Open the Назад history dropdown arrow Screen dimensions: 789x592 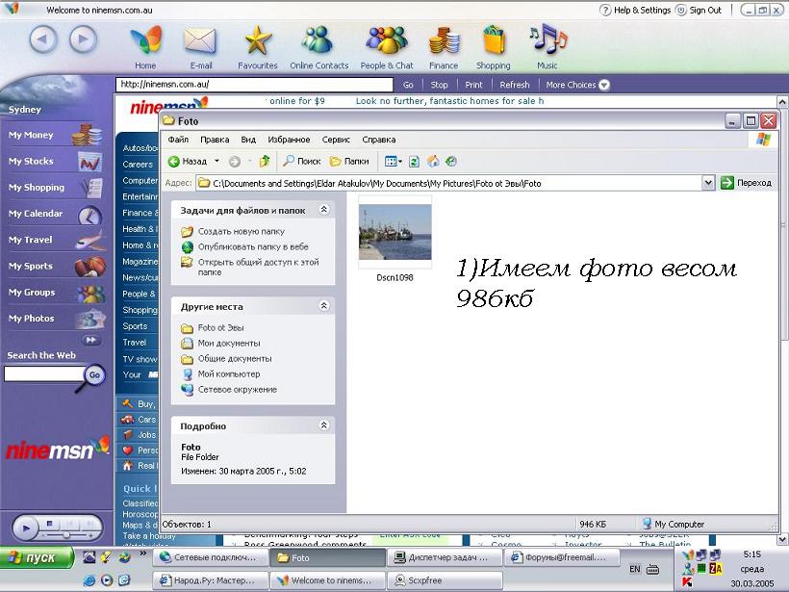click(x=216, y=161)
